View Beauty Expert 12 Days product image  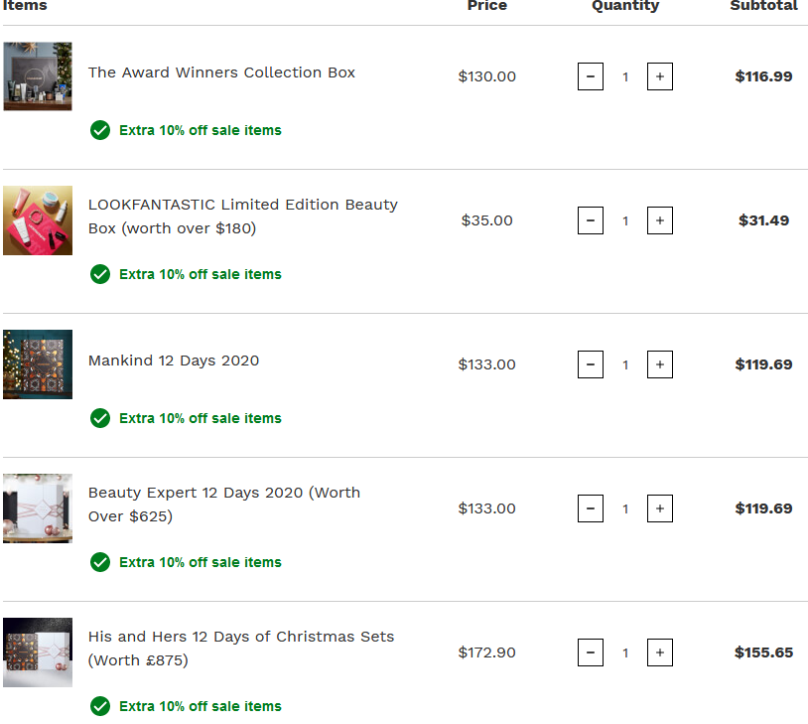[x=38, y=508]
